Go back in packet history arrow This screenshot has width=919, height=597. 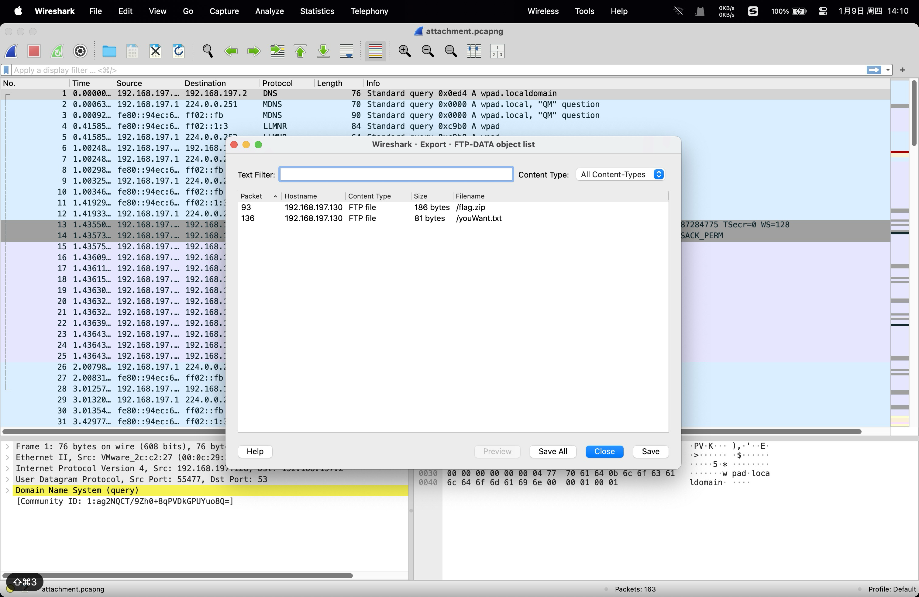point(231,51)
